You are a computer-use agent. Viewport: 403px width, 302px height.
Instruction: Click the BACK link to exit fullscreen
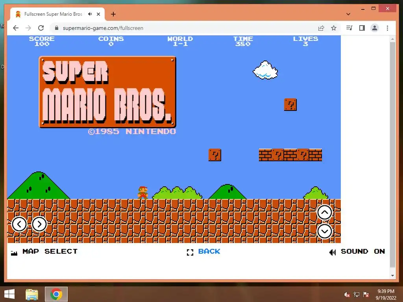tap(209, 251)
